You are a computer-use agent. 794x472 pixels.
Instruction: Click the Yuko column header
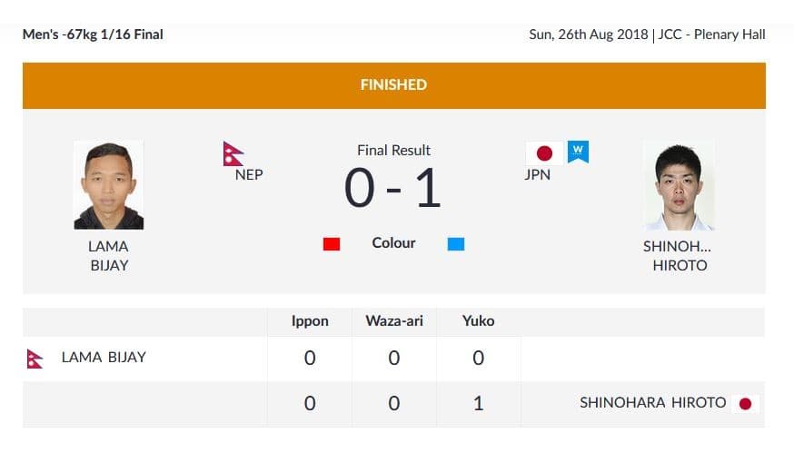(478, 320)
